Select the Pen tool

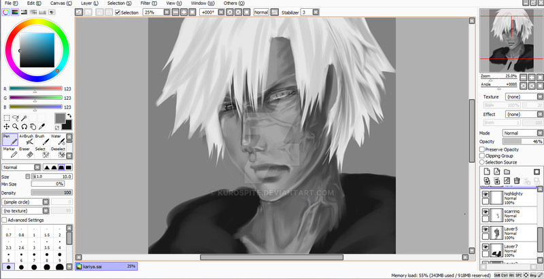[10, 140]
